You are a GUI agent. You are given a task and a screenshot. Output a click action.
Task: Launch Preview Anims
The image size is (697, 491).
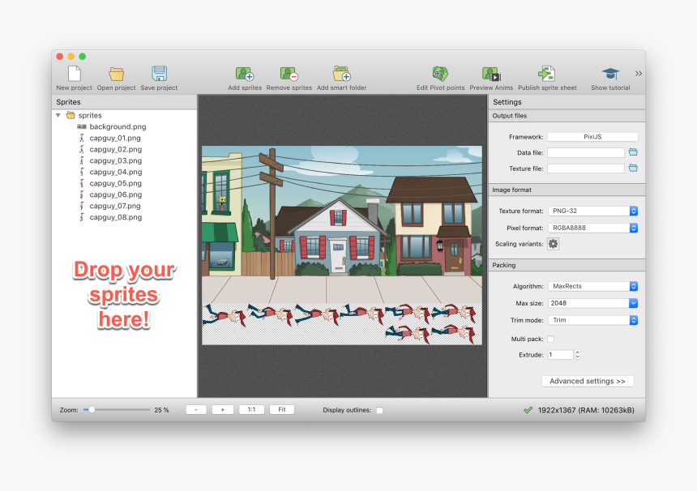coord(487,73)
